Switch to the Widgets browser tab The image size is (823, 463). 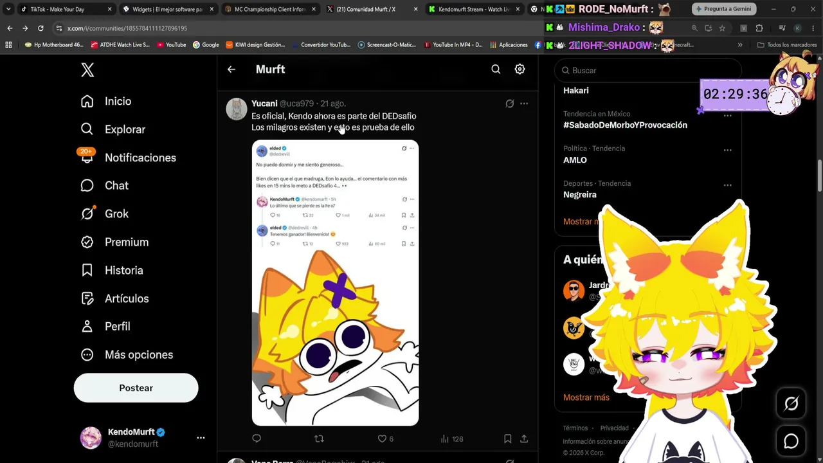tap(167, 10)
